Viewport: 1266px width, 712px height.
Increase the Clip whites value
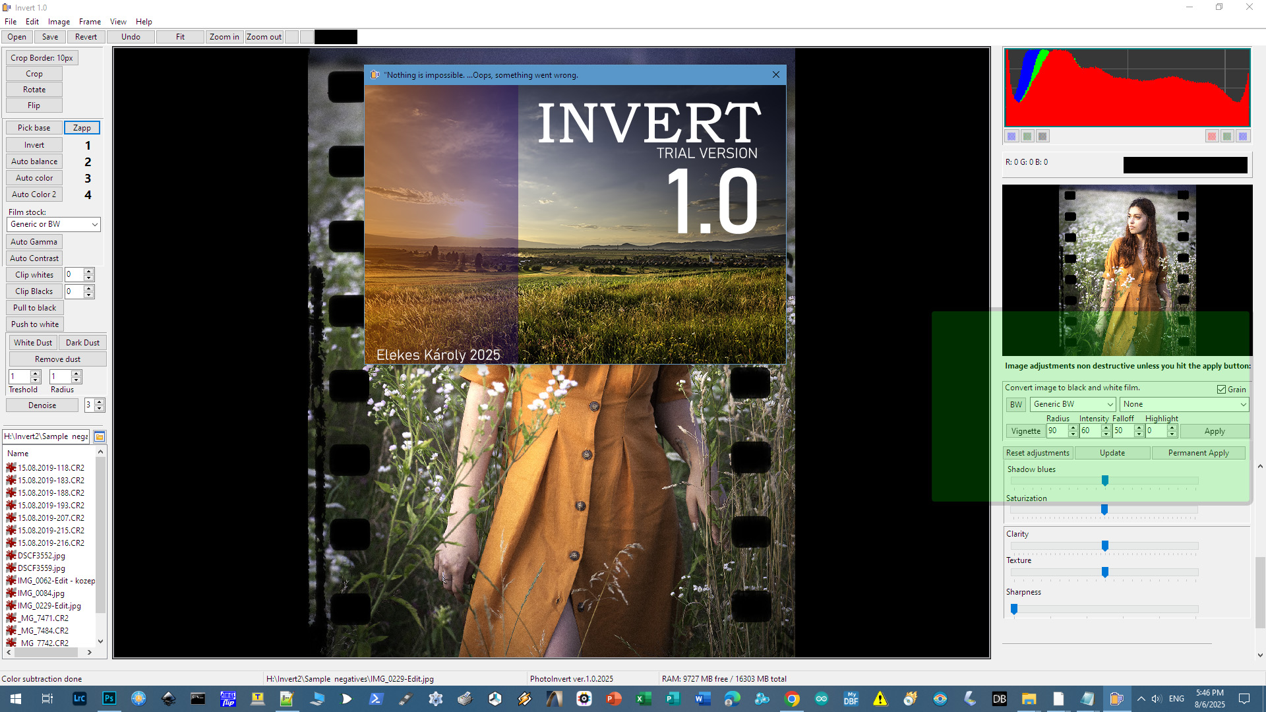(89, 272)
